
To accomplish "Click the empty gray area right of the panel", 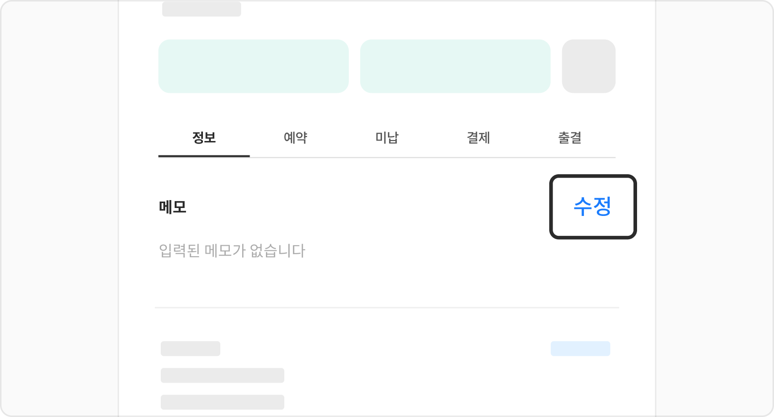I will pos(714,208).
